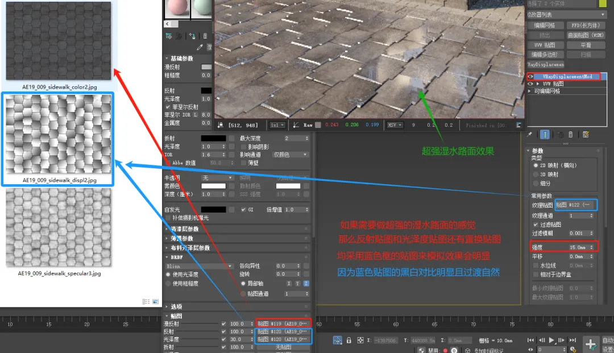
Task: Click make unique modifier icon
Action: click(561, 135)
